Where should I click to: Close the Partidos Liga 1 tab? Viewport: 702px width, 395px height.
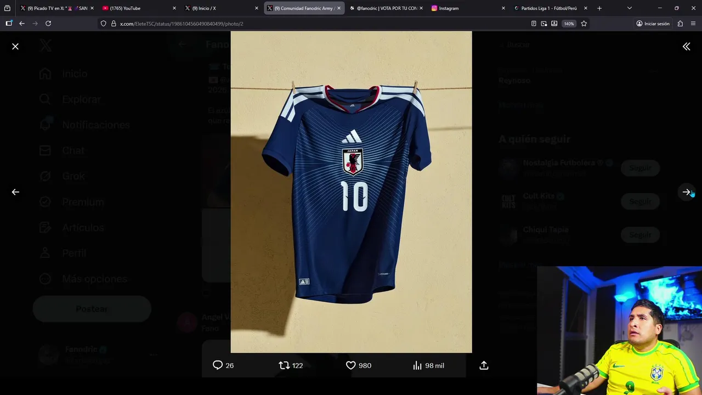click(586, 8)
